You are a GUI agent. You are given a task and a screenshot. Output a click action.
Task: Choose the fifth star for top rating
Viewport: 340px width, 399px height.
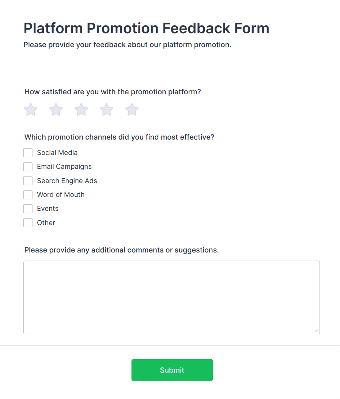pos(132,110)
